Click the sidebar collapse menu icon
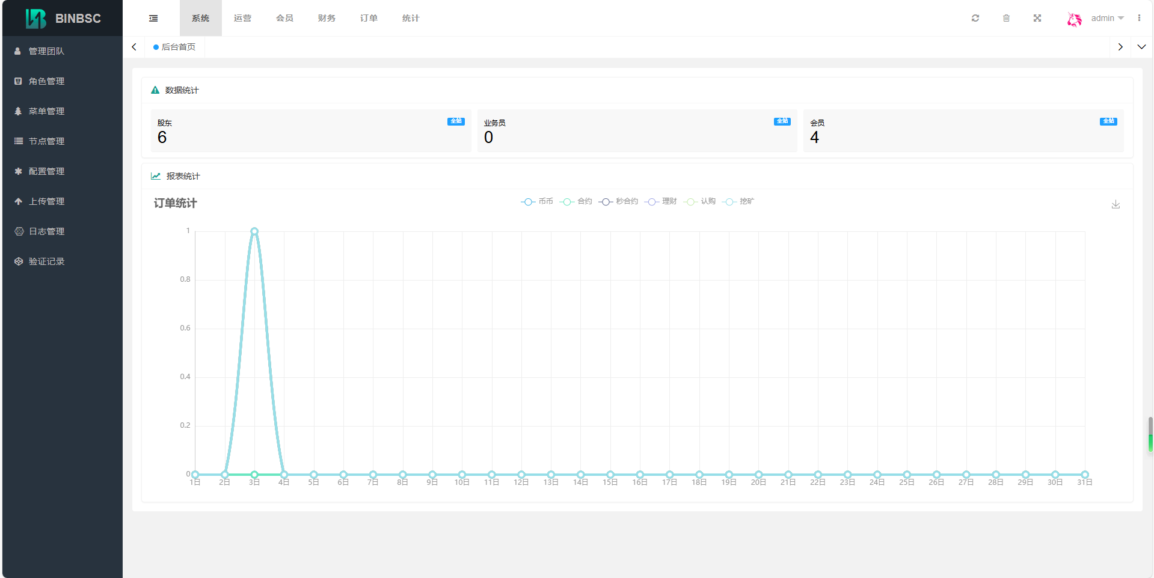The height and width of the screenshot is (578, 1154). coord(153,19)
